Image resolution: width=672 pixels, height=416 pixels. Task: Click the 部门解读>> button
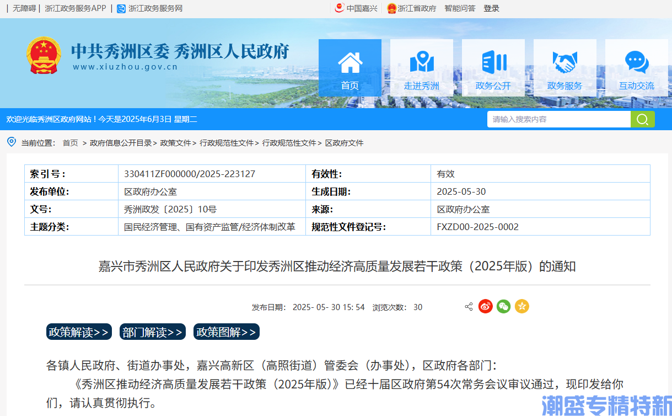(x=153, y=332)
